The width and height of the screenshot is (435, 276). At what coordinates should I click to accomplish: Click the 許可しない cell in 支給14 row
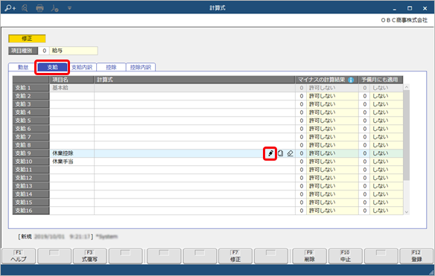point(332,194)
